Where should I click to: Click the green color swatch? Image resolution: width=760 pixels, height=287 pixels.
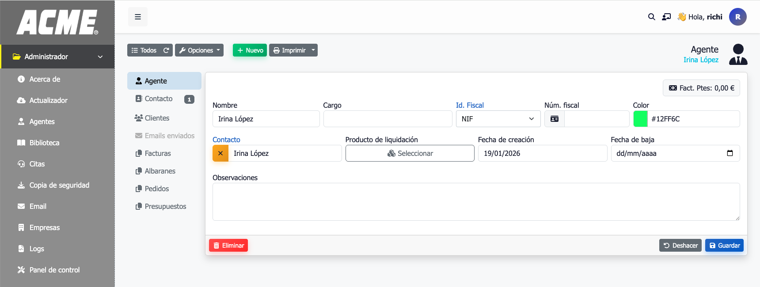(x=640, y=119)
